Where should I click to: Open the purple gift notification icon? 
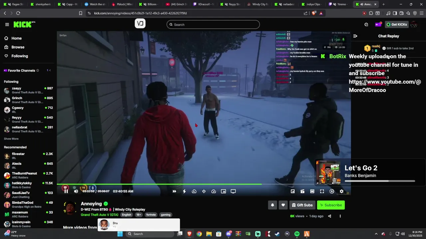378,25
